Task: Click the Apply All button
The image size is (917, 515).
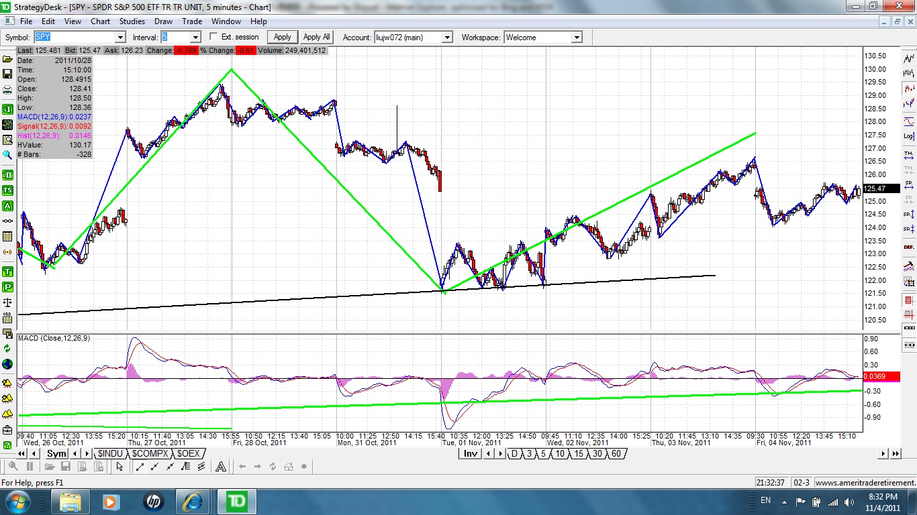Action: click(x=317, y=37)
